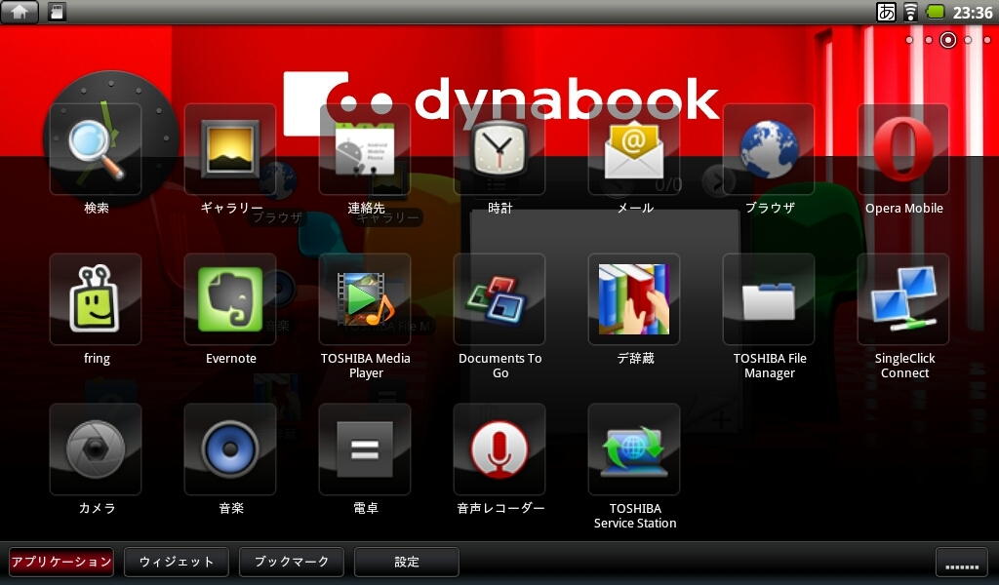Launch TOSHIBA Media Player
This screenshot has width=999, height=585.
(365, 299)
